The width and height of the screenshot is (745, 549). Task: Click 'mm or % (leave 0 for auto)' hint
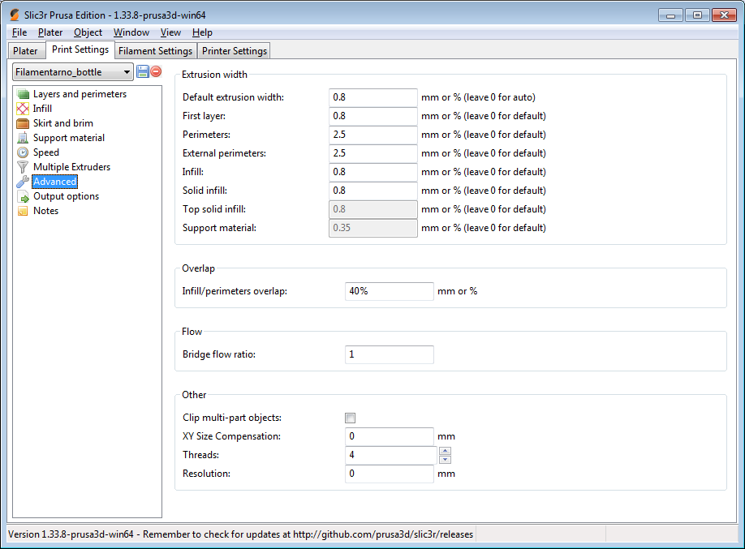click(x=478, y=97)
